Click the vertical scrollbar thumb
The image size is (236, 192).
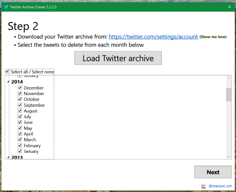tap(229, 95)
